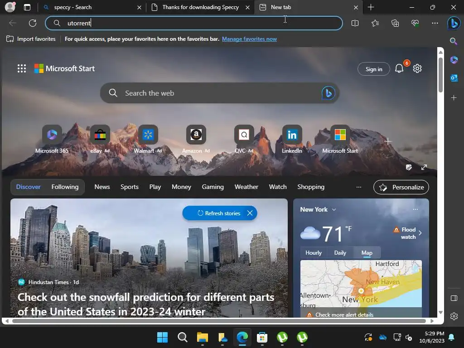Open the Gaming category
This screenshot has width=464, height=348.
point(213,187)
